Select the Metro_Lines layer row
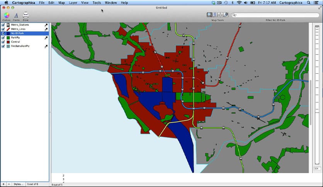323x187 pixels. point(25,29)
